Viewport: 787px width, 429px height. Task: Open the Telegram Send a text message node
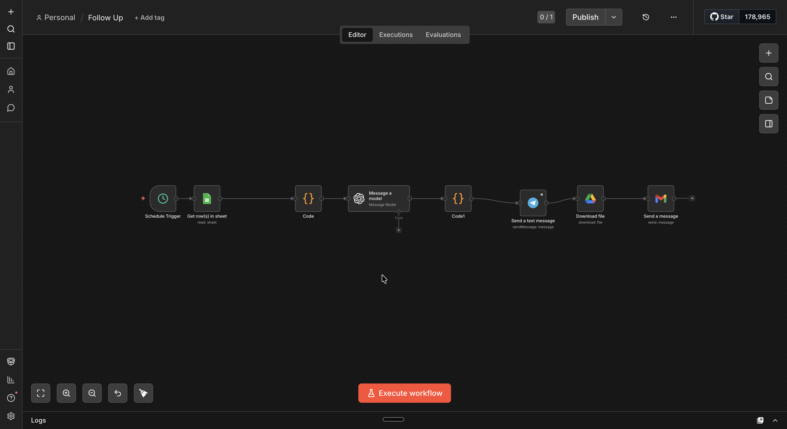coord(533,203)
